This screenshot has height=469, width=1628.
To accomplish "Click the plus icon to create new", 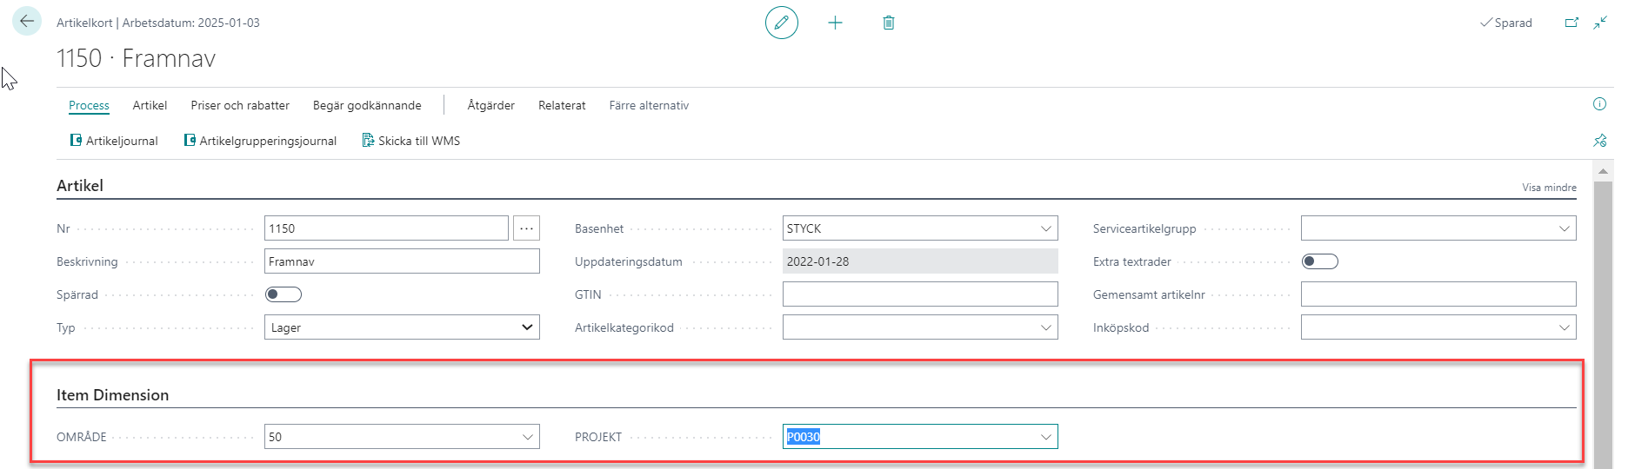I will (835, 23).
